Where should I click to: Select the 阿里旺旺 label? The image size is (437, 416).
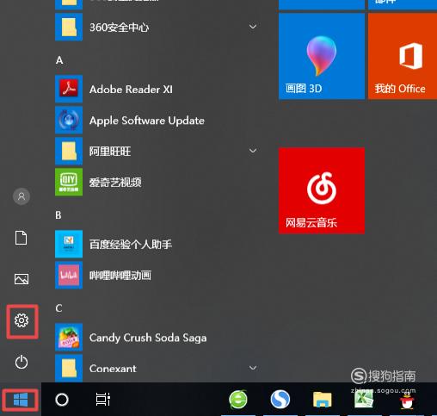point(110,152)
